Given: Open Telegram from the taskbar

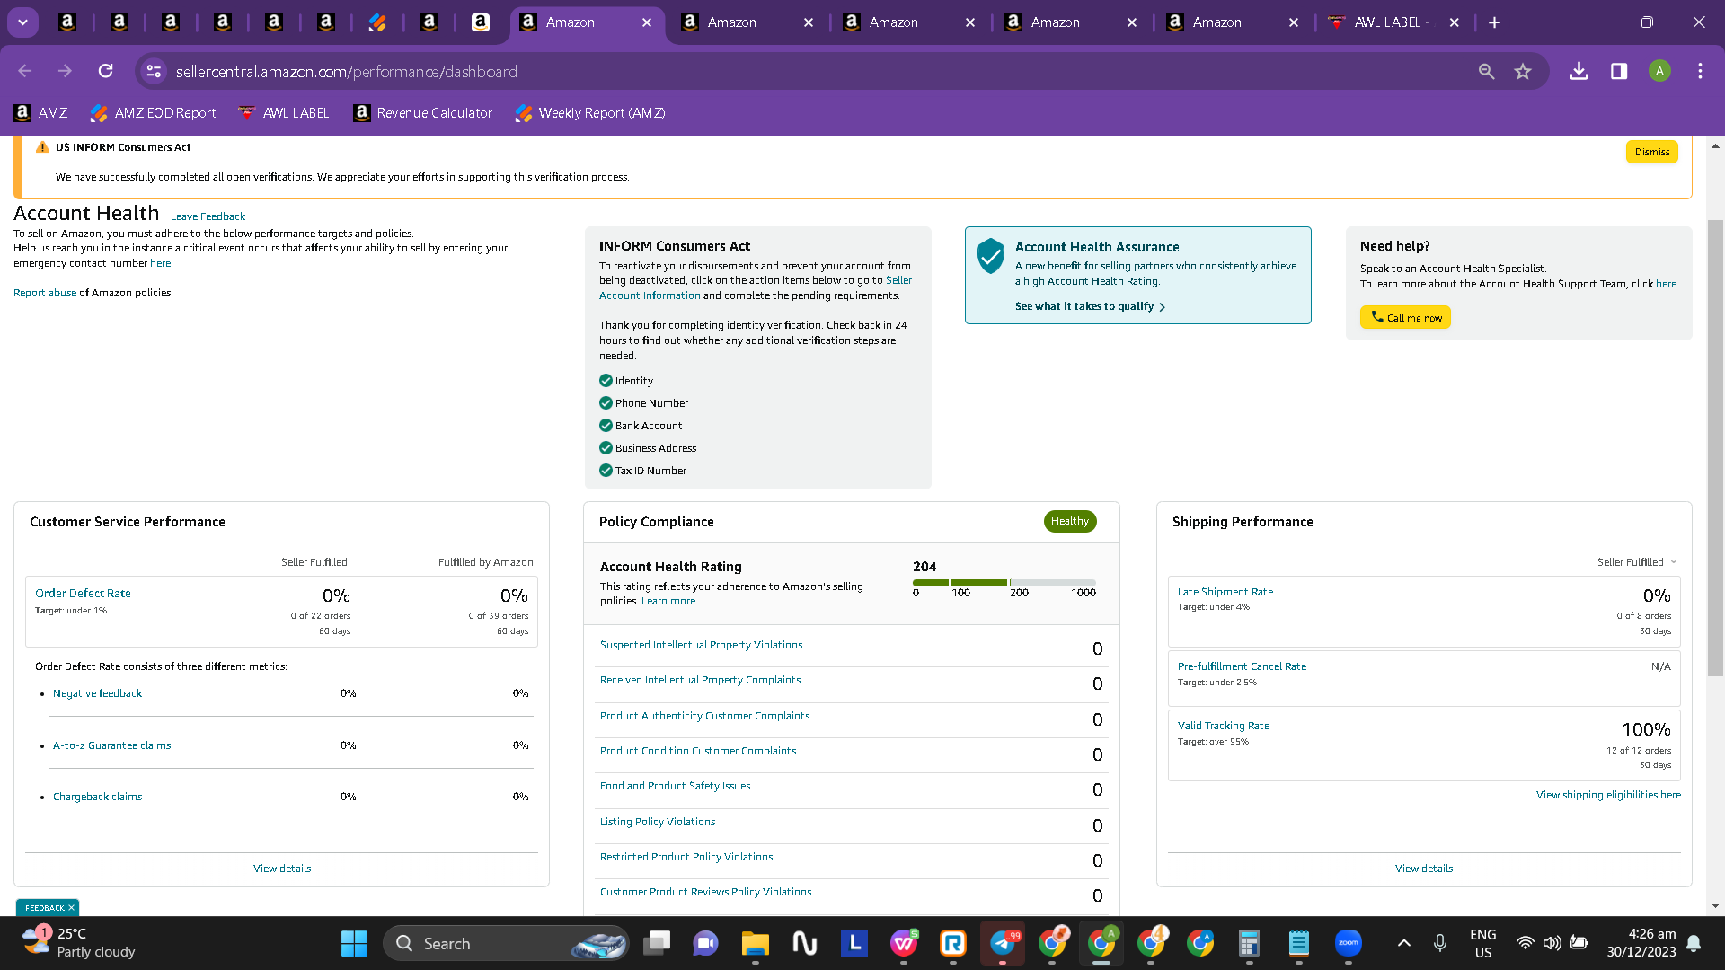Looking at the screenshot, I should pos(1003,943).
